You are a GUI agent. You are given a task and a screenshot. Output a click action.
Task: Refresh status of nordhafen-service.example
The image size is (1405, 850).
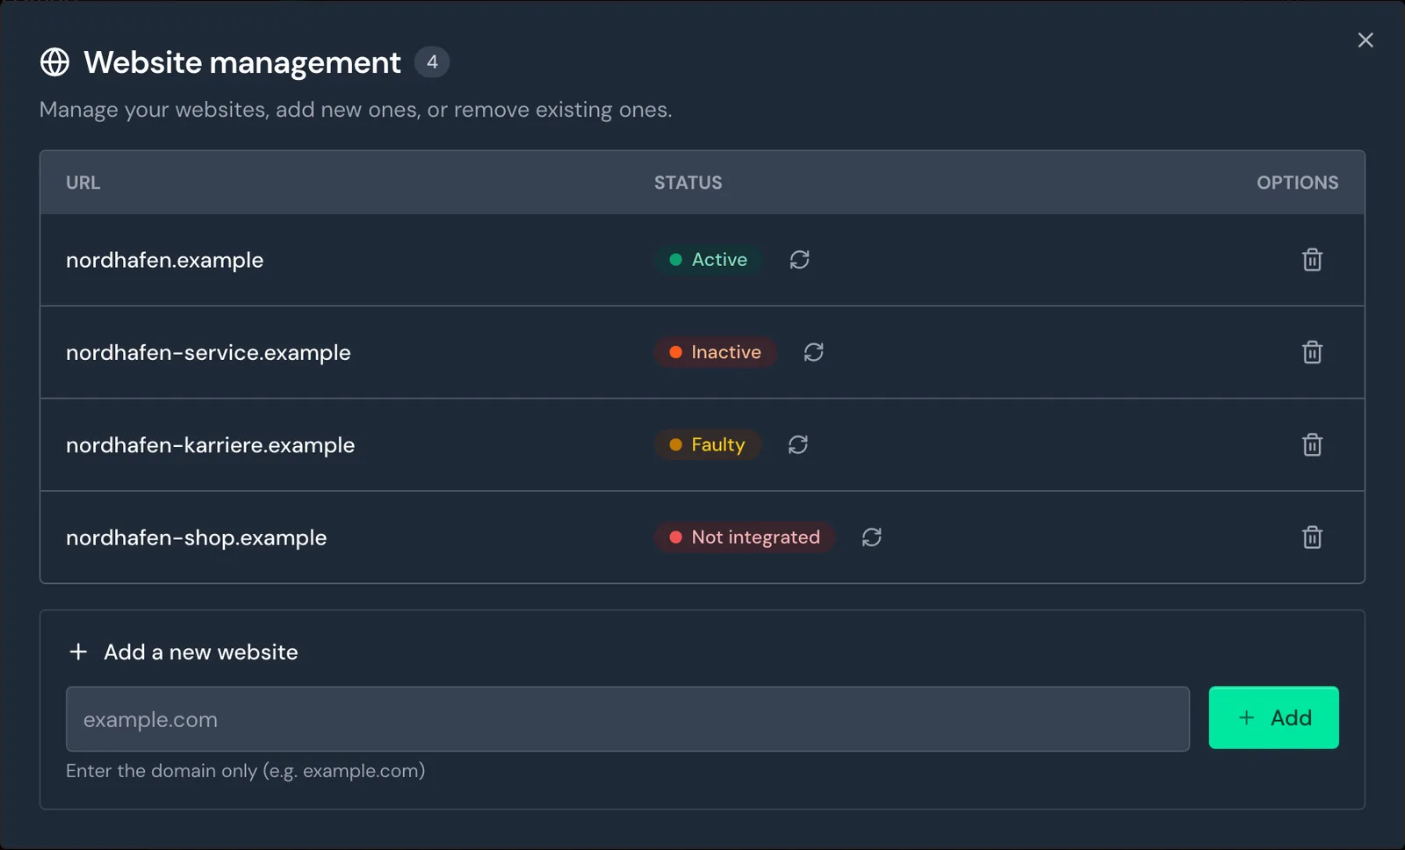tap(814, 352)
